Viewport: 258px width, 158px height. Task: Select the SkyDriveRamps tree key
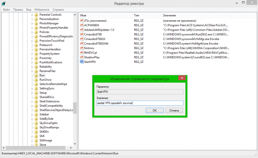click(x=49, y=127)
